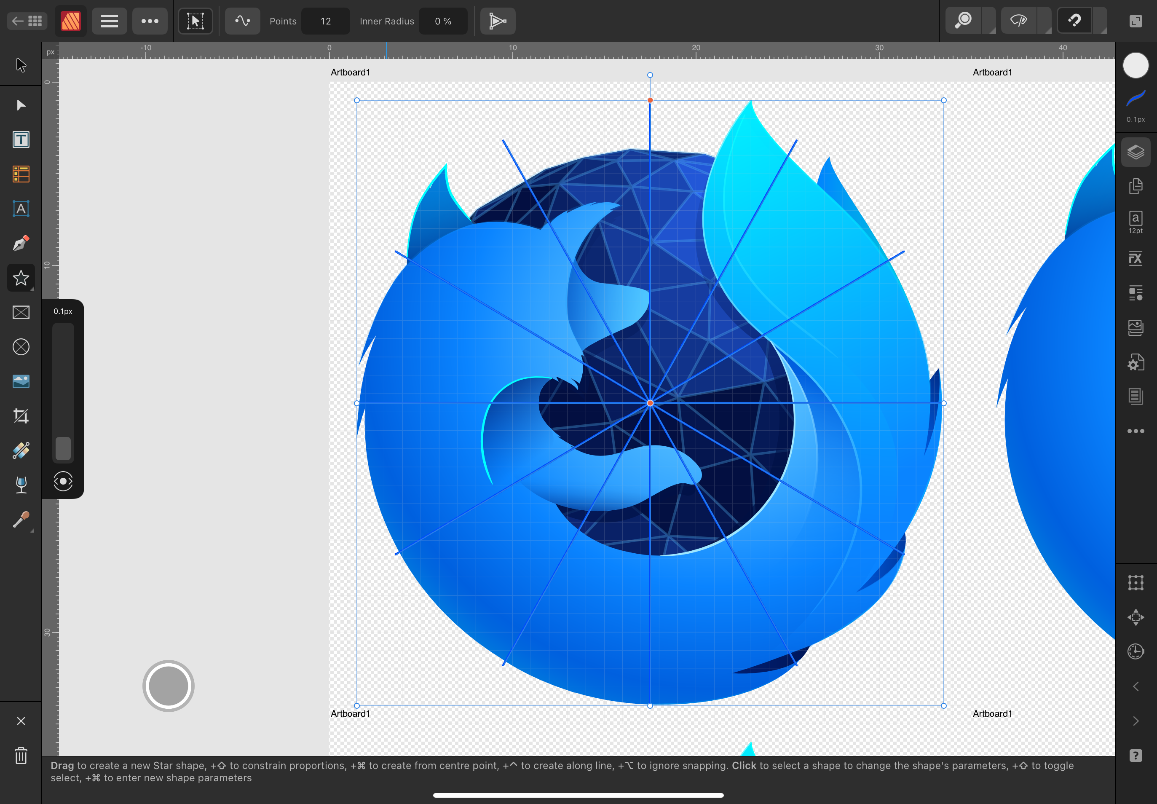Activate the Star shape tool
Screen dimensions: 1157x804
coord(21,278)
